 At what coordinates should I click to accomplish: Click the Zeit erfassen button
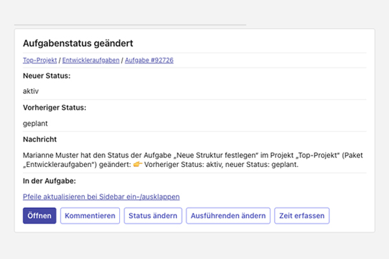pyautogui.click(x=301, y=216)
